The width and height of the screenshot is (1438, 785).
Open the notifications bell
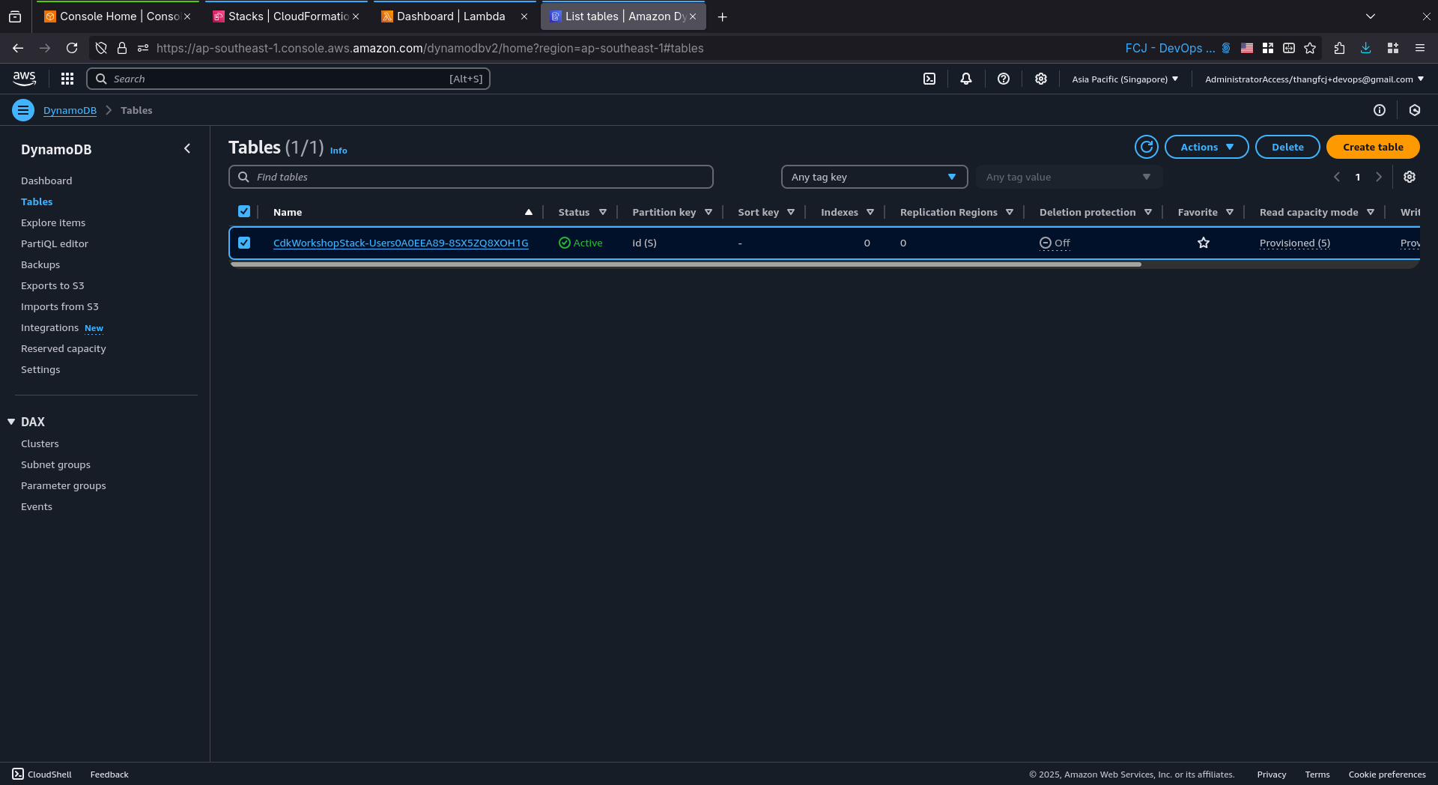click(x=966, y=79)
